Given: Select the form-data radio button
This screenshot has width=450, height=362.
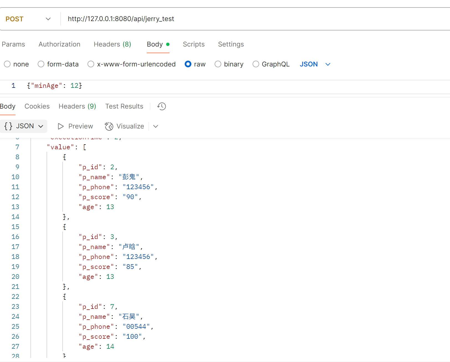Looking at the screenshot, I should 41,64.
